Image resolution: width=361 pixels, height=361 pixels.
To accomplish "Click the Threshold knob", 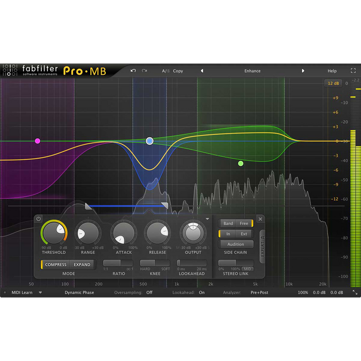I will [54, 232].
